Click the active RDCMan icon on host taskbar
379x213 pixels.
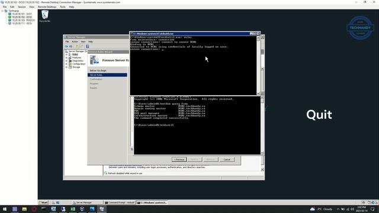pos(102,209)
